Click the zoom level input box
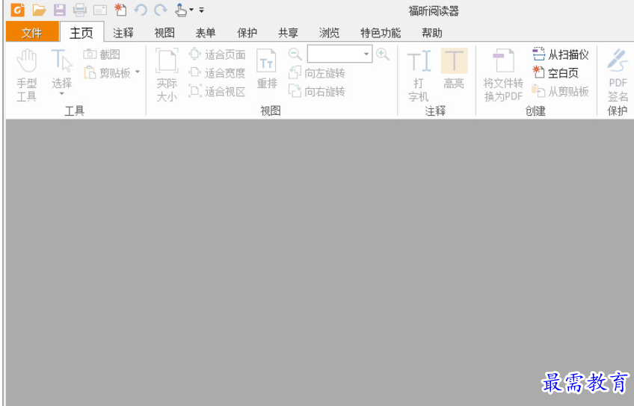634x406 pixels. click(x=334, y=54)
